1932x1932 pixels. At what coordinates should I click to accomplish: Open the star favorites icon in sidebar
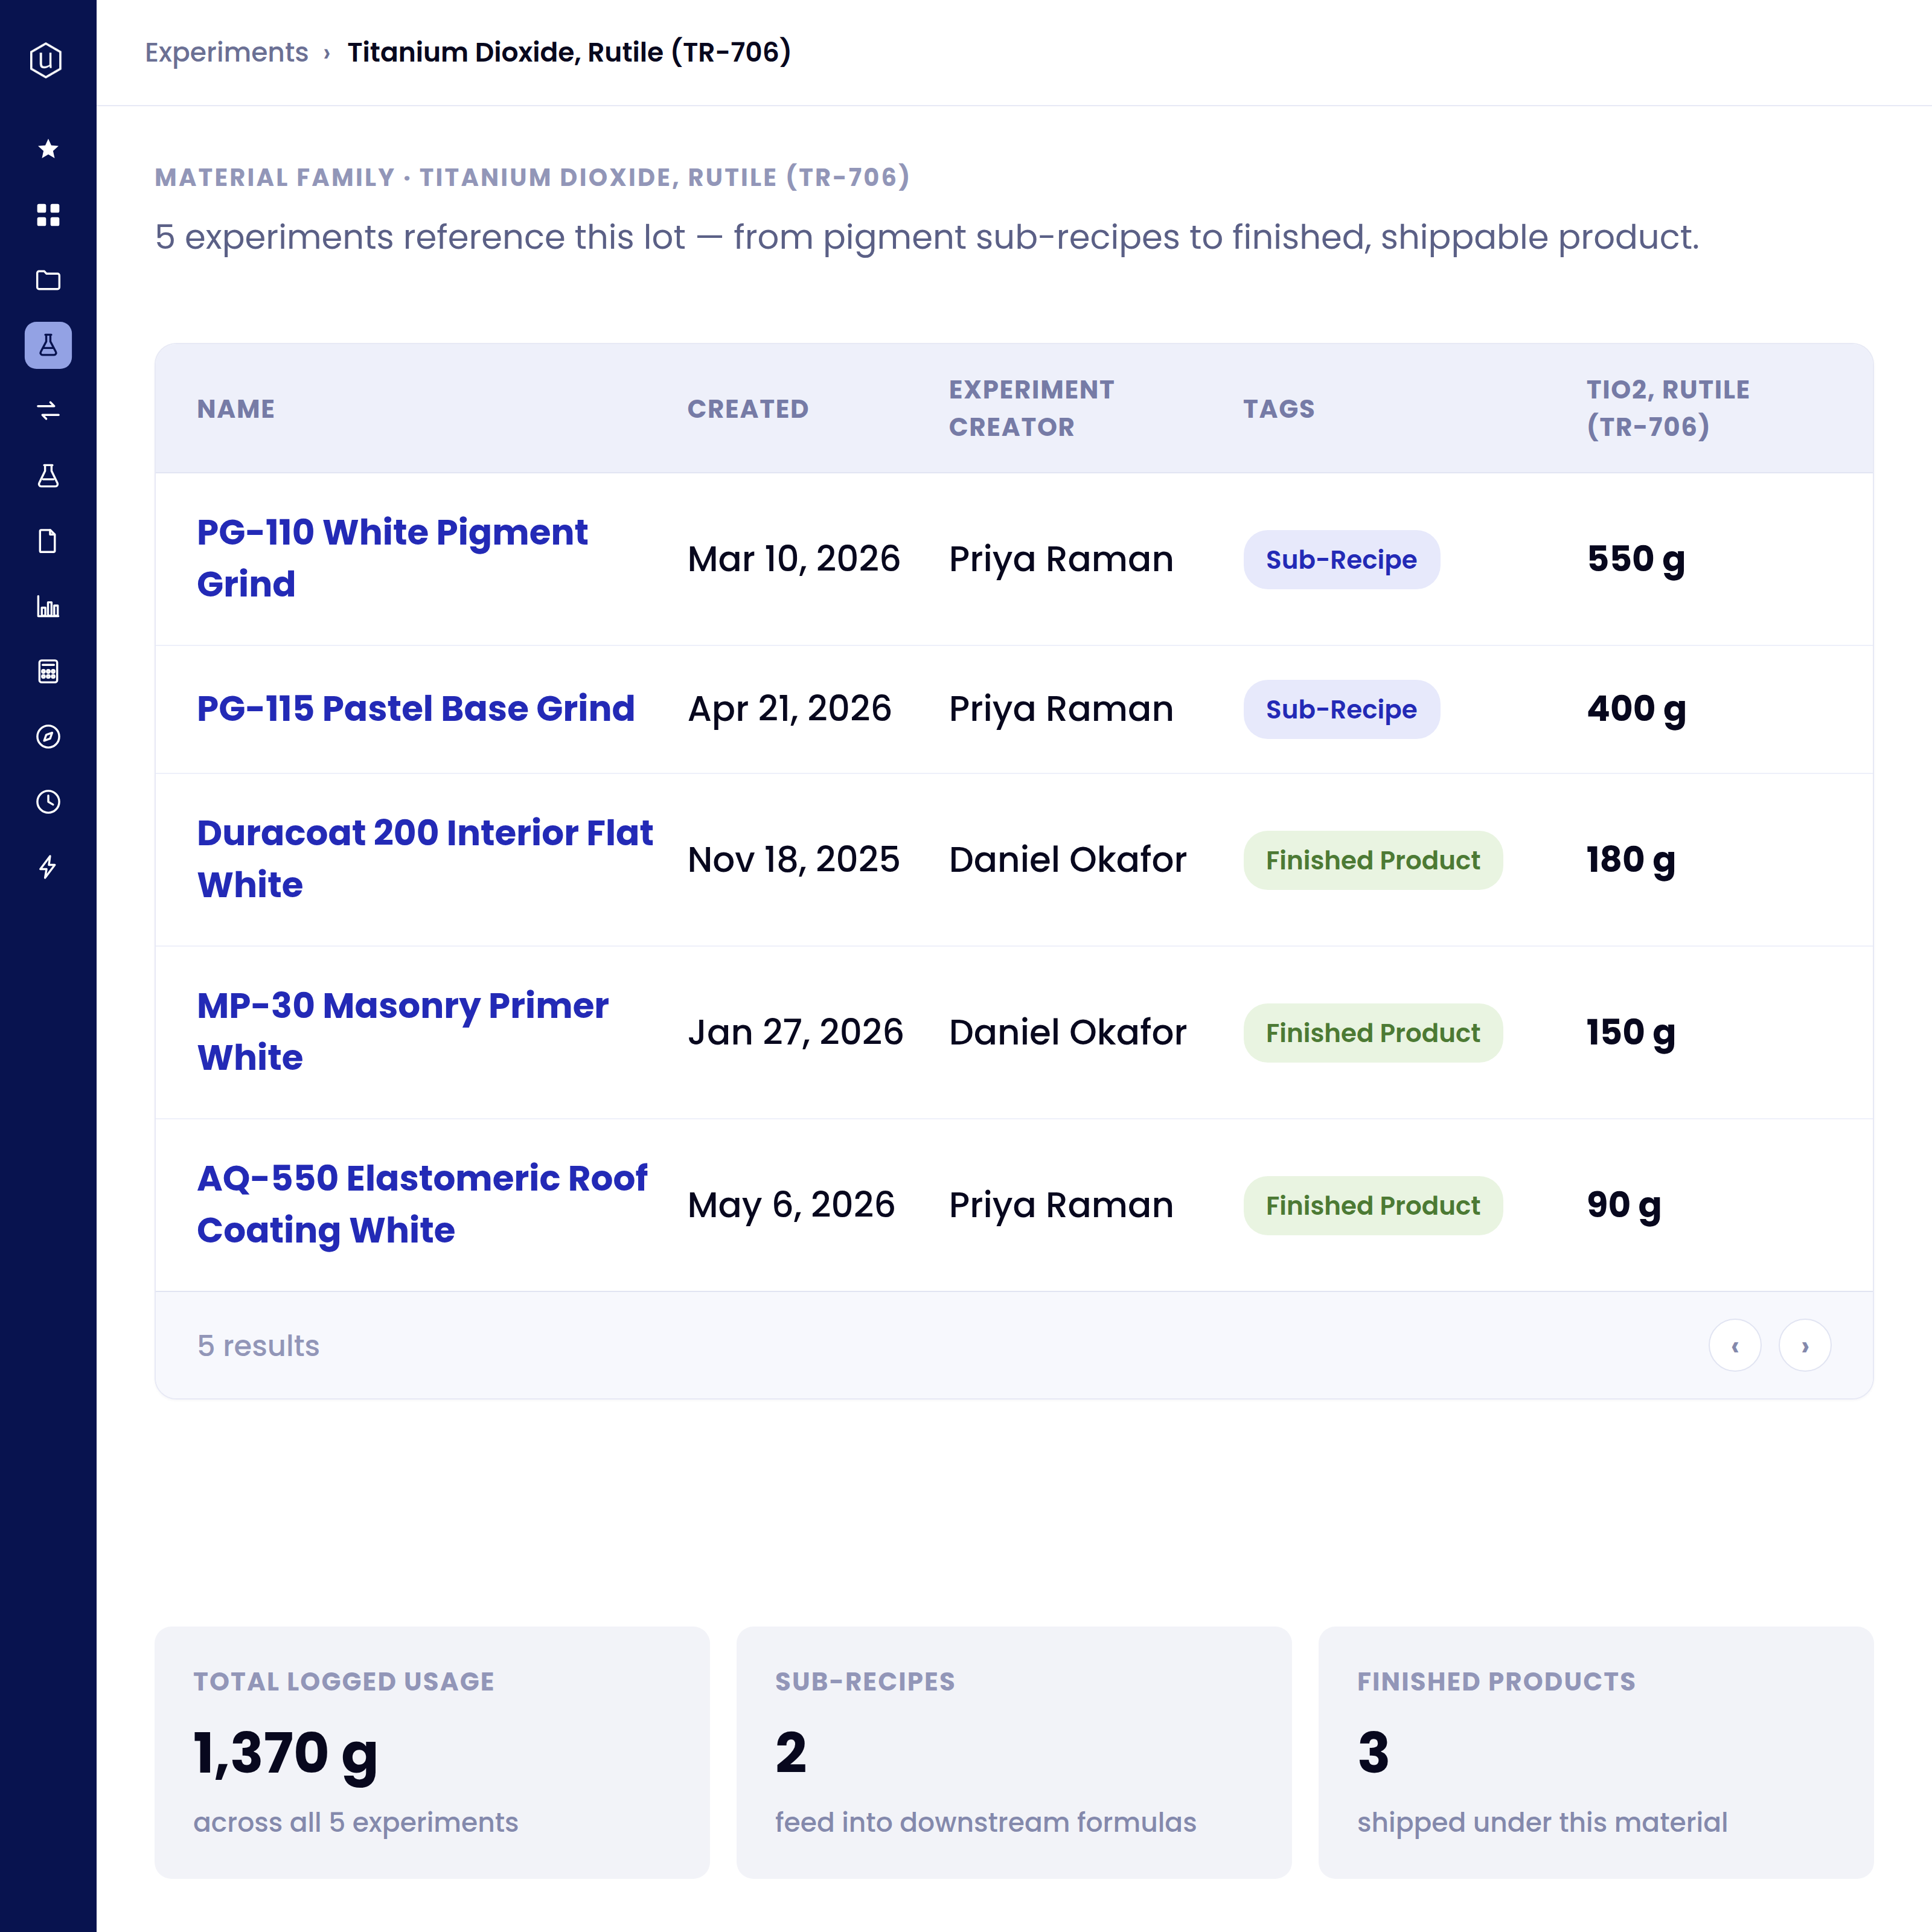coord(48,149)
